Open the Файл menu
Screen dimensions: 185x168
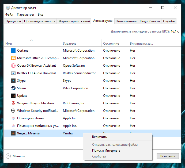point(9,15)
